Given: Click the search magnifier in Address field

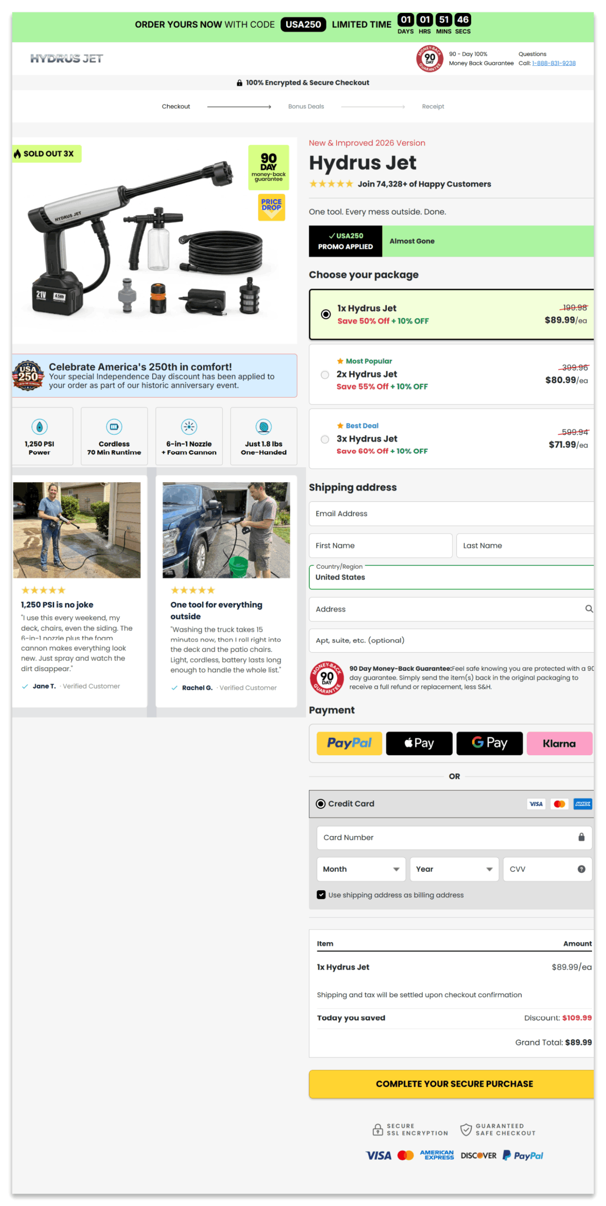Looking at the screenshot, I should pos(589,609).
